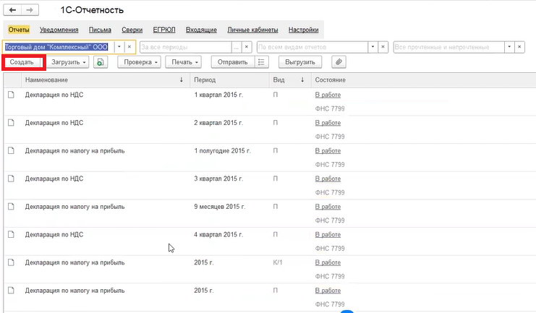This screenshot has width=536, height=313.
Task: Click the list icon beside Отправить
Action: click(x=262, y=62)
